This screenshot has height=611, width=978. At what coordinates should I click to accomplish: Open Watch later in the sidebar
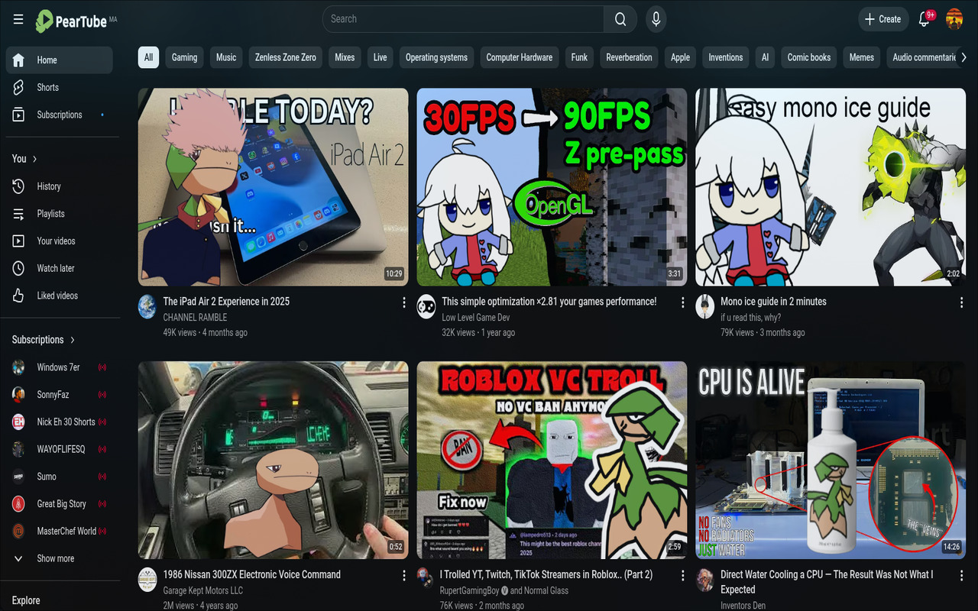59,268
